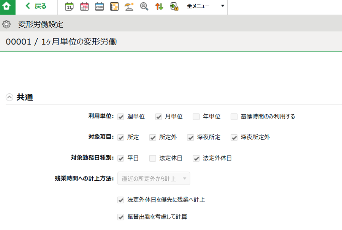
Task: Click the 利用単位: label
Action: (x=101, y=116)
